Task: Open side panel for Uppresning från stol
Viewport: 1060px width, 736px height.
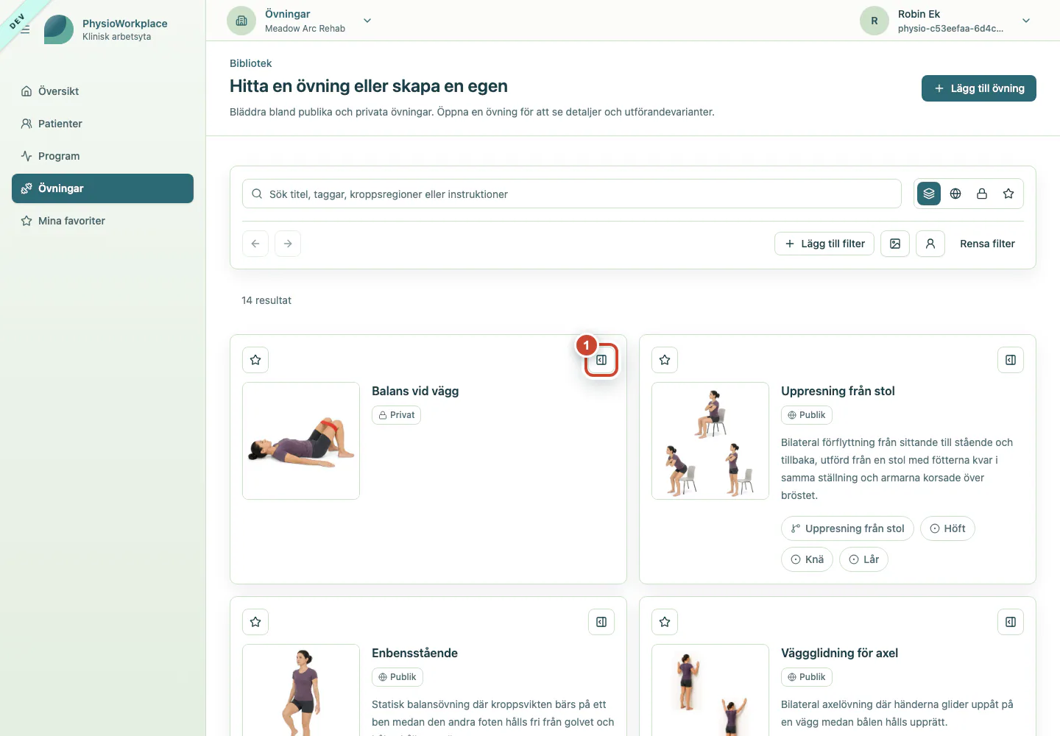Action: [x=1011, y=360]
